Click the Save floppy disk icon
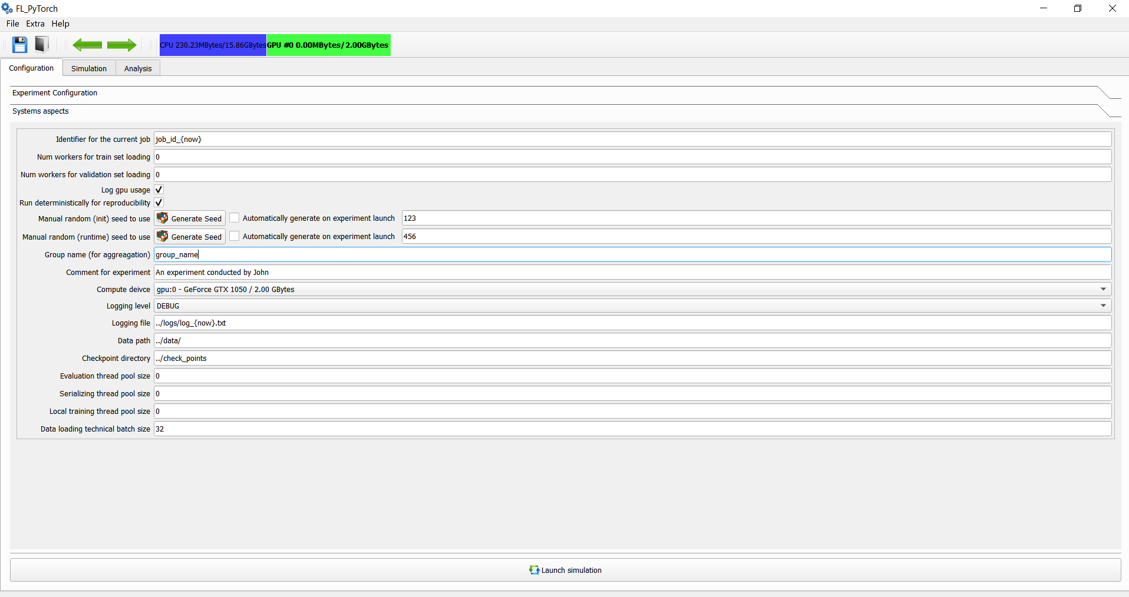Screen dimensions: 1129x597 tap(20, 45)
